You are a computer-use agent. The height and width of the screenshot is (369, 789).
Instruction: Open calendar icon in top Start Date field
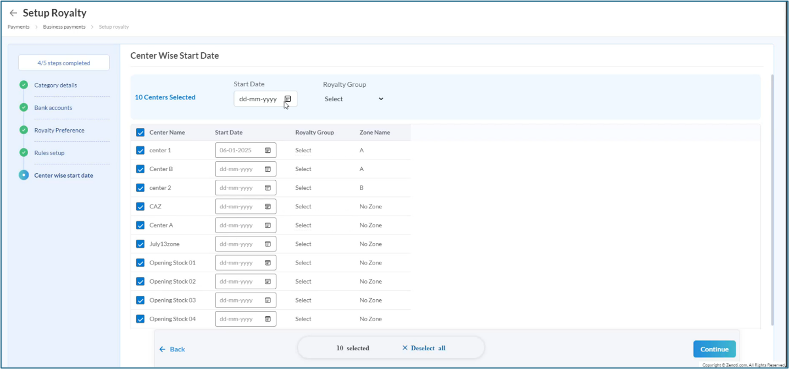tap(287, 99)
